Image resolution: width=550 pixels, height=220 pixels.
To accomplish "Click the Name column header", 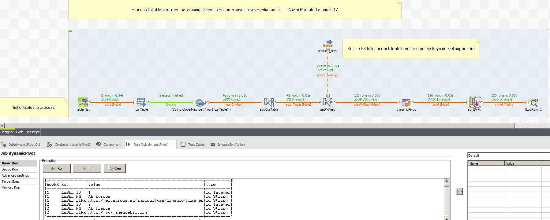I will 486,163.
